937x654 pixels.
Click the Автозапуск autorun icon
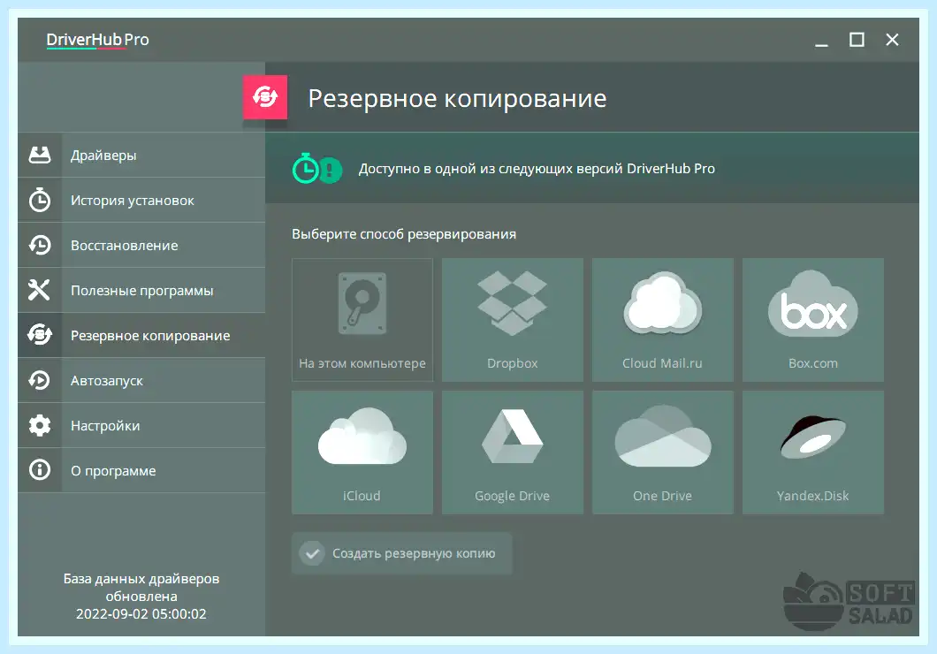[40, 380]
